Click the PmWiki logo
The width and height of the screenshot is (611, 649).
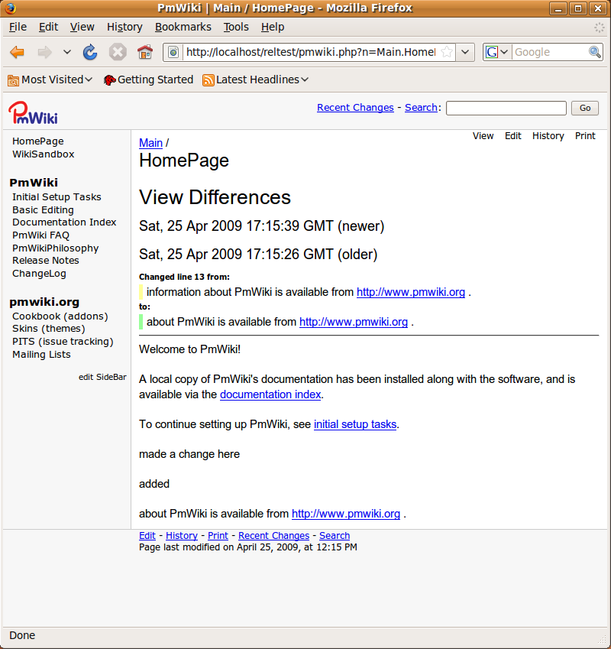tap(33, 112)
